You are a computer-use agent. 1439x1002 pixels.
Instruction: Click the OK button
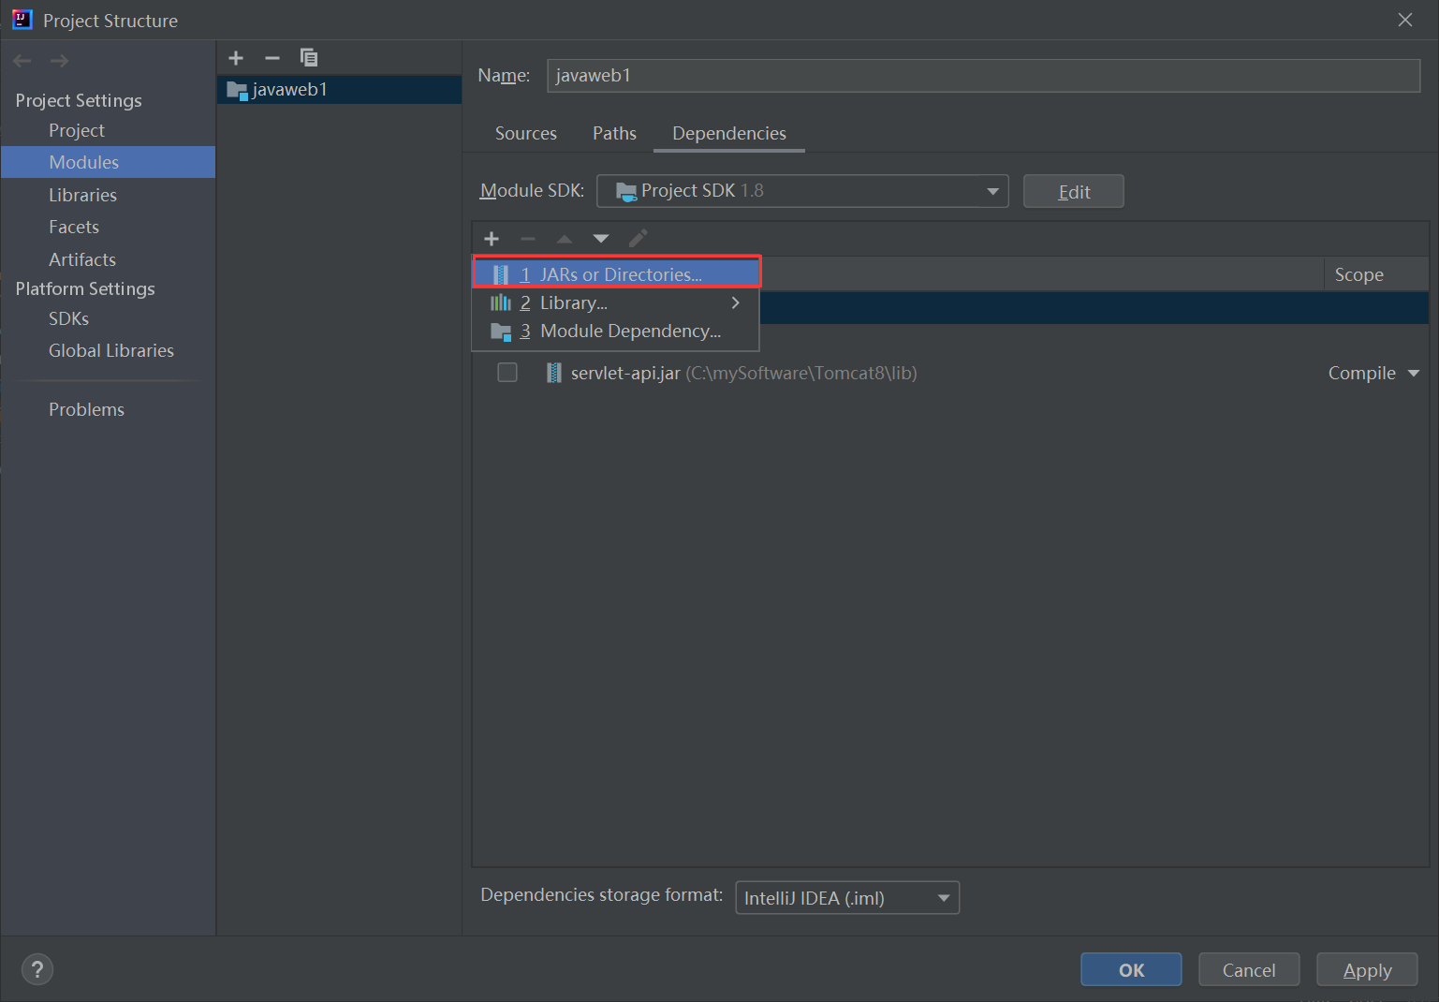coord(1131,970)
